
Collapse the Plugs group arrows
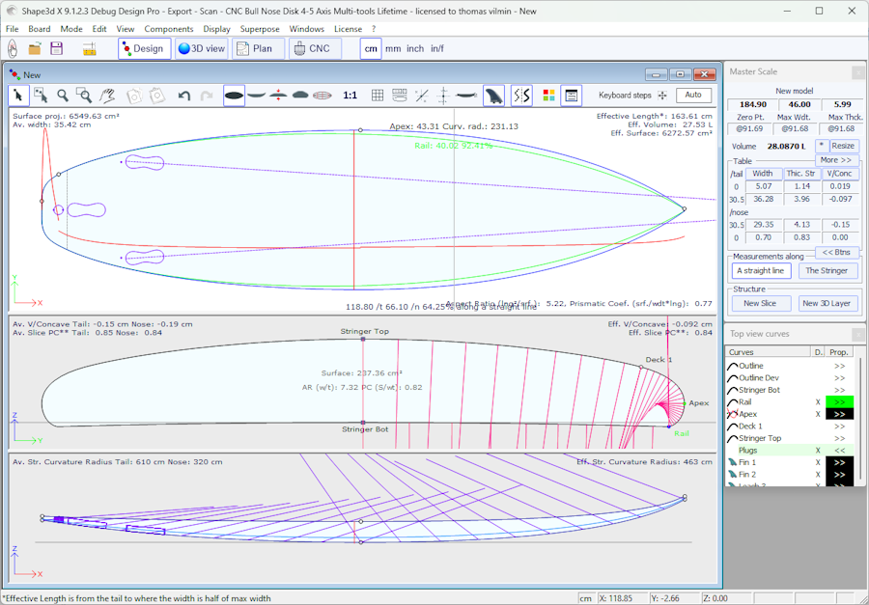tap(839, 451)
